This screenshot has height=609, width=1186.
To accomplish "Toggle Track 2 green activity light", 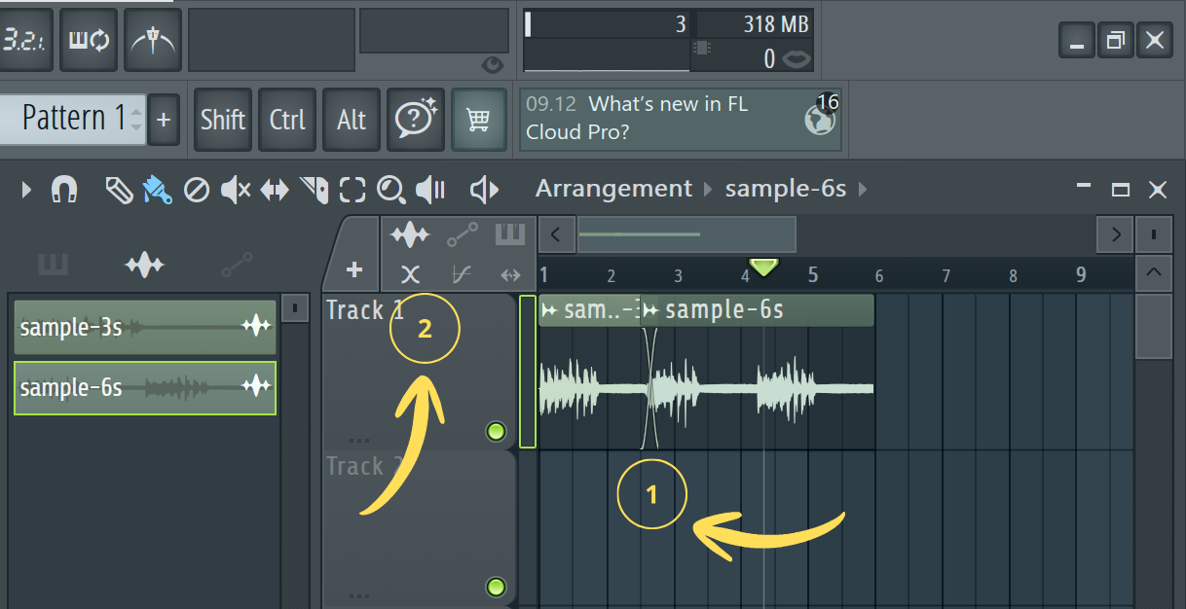I will coord(496,586).
